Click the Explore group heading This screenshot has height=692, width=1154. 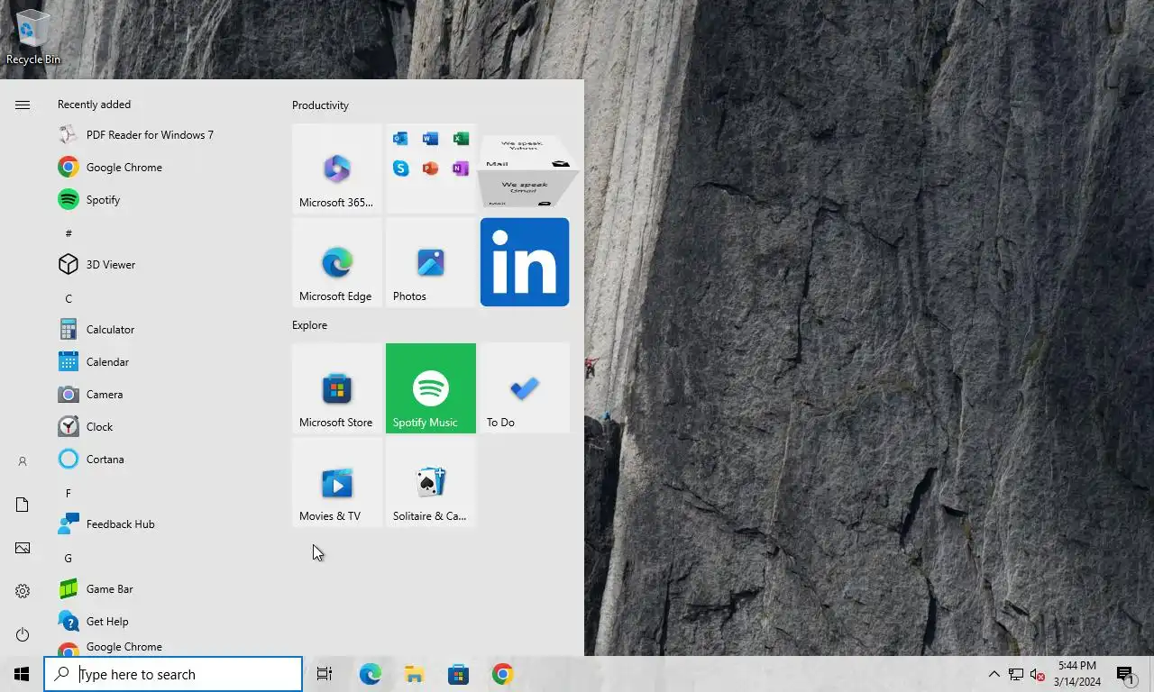point(309,325)
